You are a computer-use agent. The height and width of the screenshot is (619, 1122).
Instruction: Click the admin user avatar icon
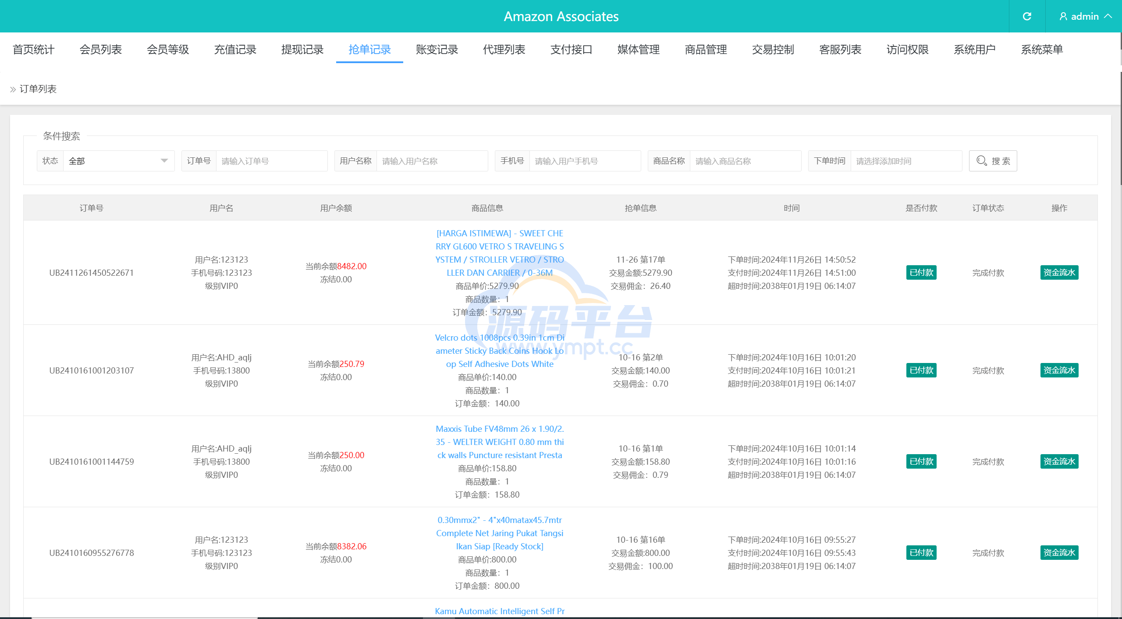click(1063, 16)
